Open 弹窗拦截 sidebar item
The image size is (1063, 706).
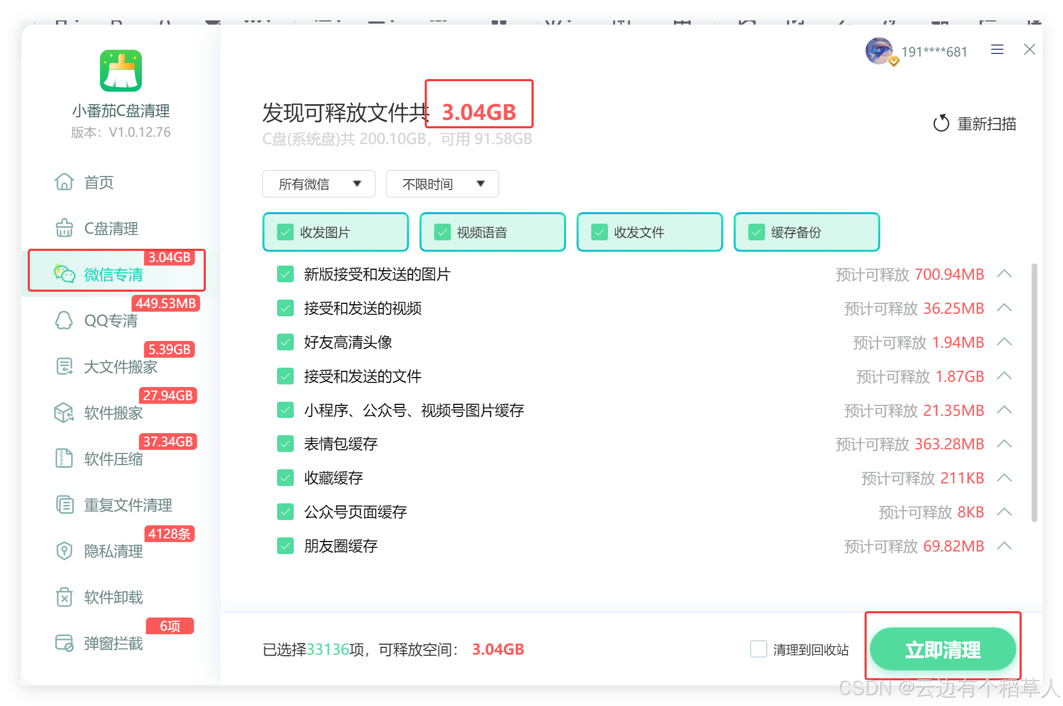(x=113, y=643)
